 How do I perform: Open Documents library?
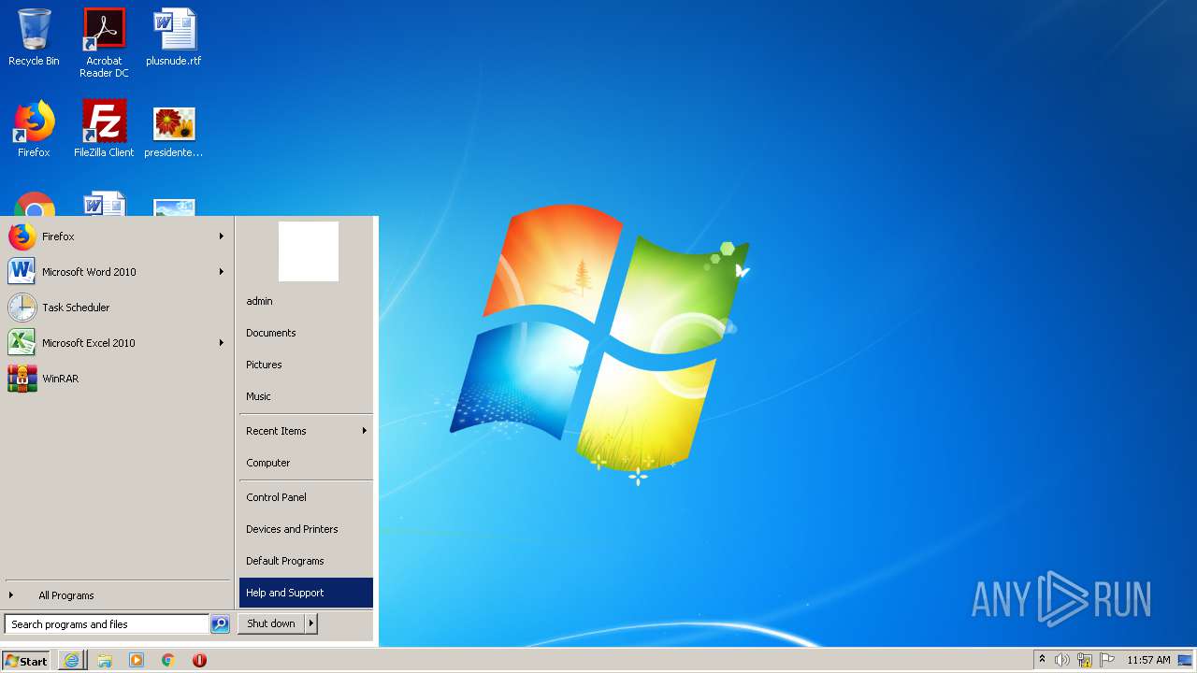coord(306,333)
